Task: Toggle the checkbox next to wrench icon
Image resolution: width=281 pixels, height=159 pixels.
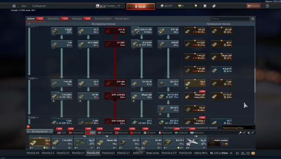Action: 244,133
